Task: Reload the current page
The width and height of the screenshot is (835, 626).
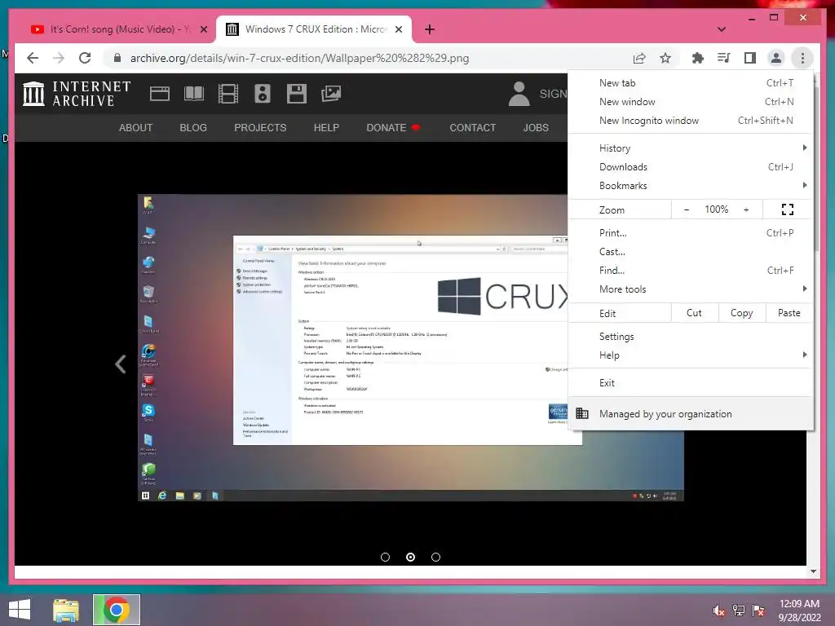Action: click(85, 58)
